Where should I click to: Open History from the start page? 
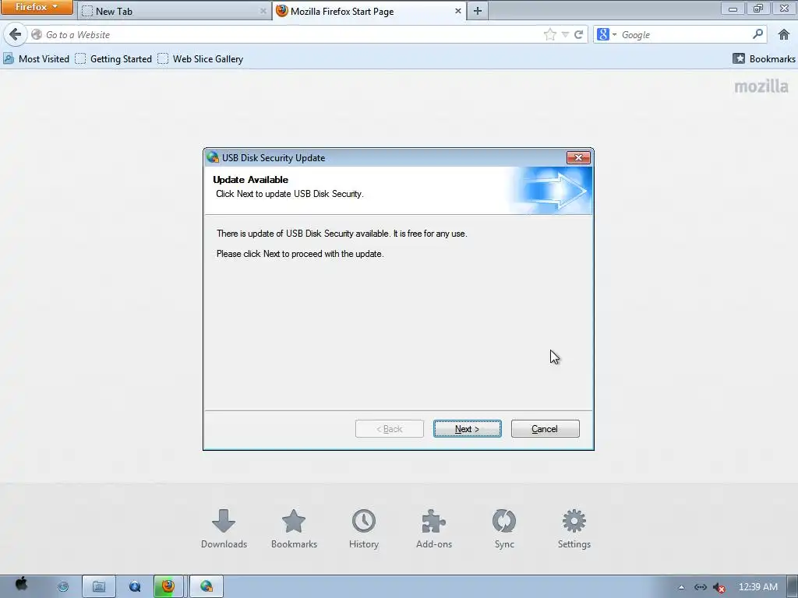[364, 529]
